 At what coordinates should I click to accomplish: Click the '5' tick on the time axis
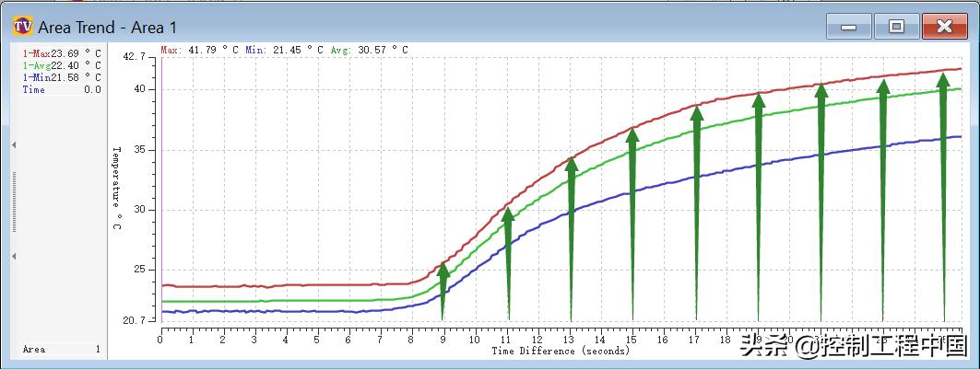pos(317,340)
